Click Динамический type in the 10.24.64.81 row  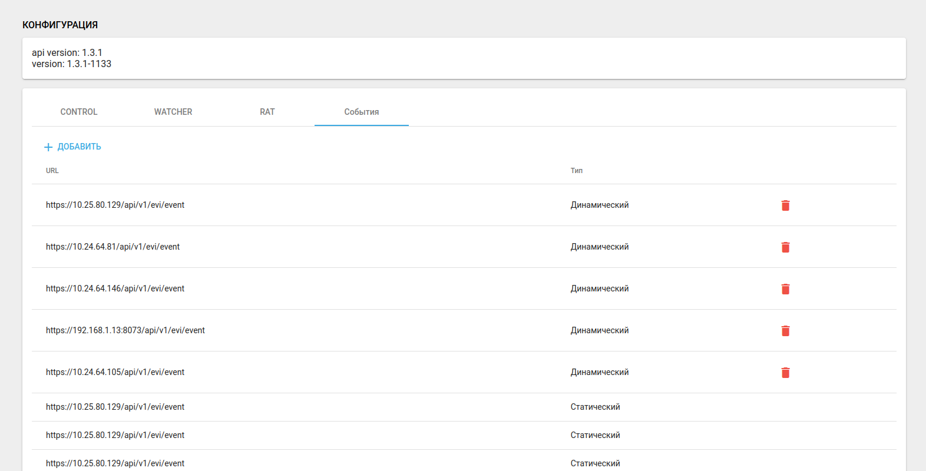[x=600, y=247]
